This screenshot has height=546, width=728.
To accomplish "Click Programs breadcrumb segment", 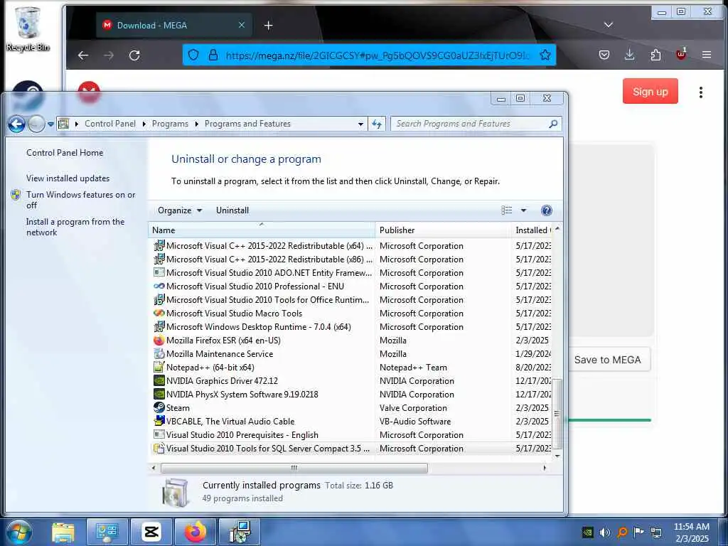I will coord(170,124).
